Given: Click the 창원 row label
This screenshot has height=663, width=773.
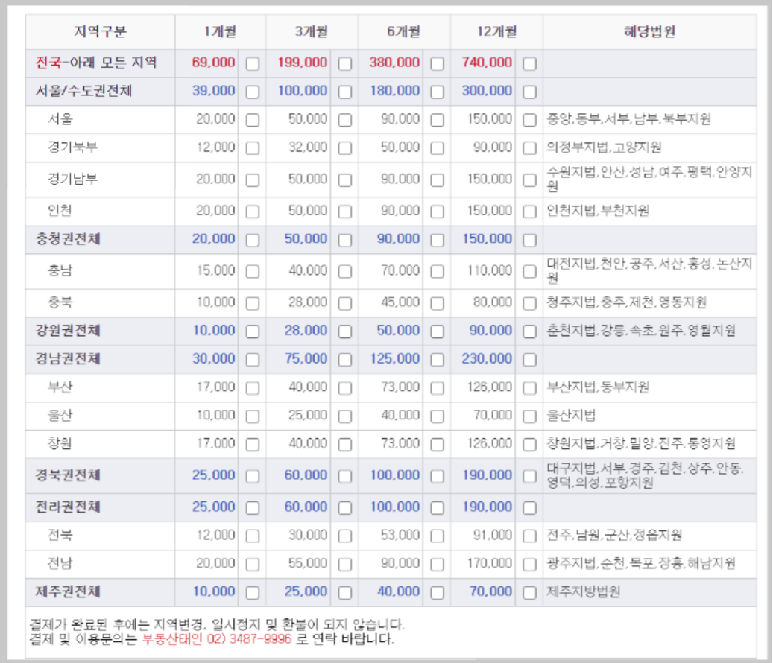Looking at the screenshot, I should pos(60,444).
